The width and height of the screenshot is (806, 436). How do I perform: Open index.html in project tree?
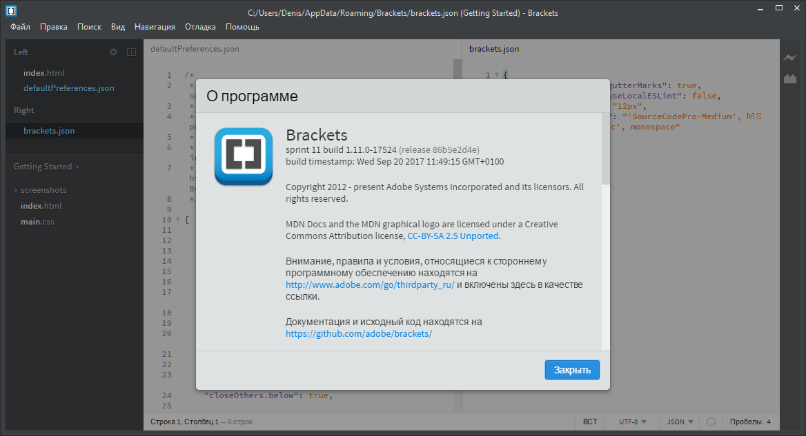[41, 206]
